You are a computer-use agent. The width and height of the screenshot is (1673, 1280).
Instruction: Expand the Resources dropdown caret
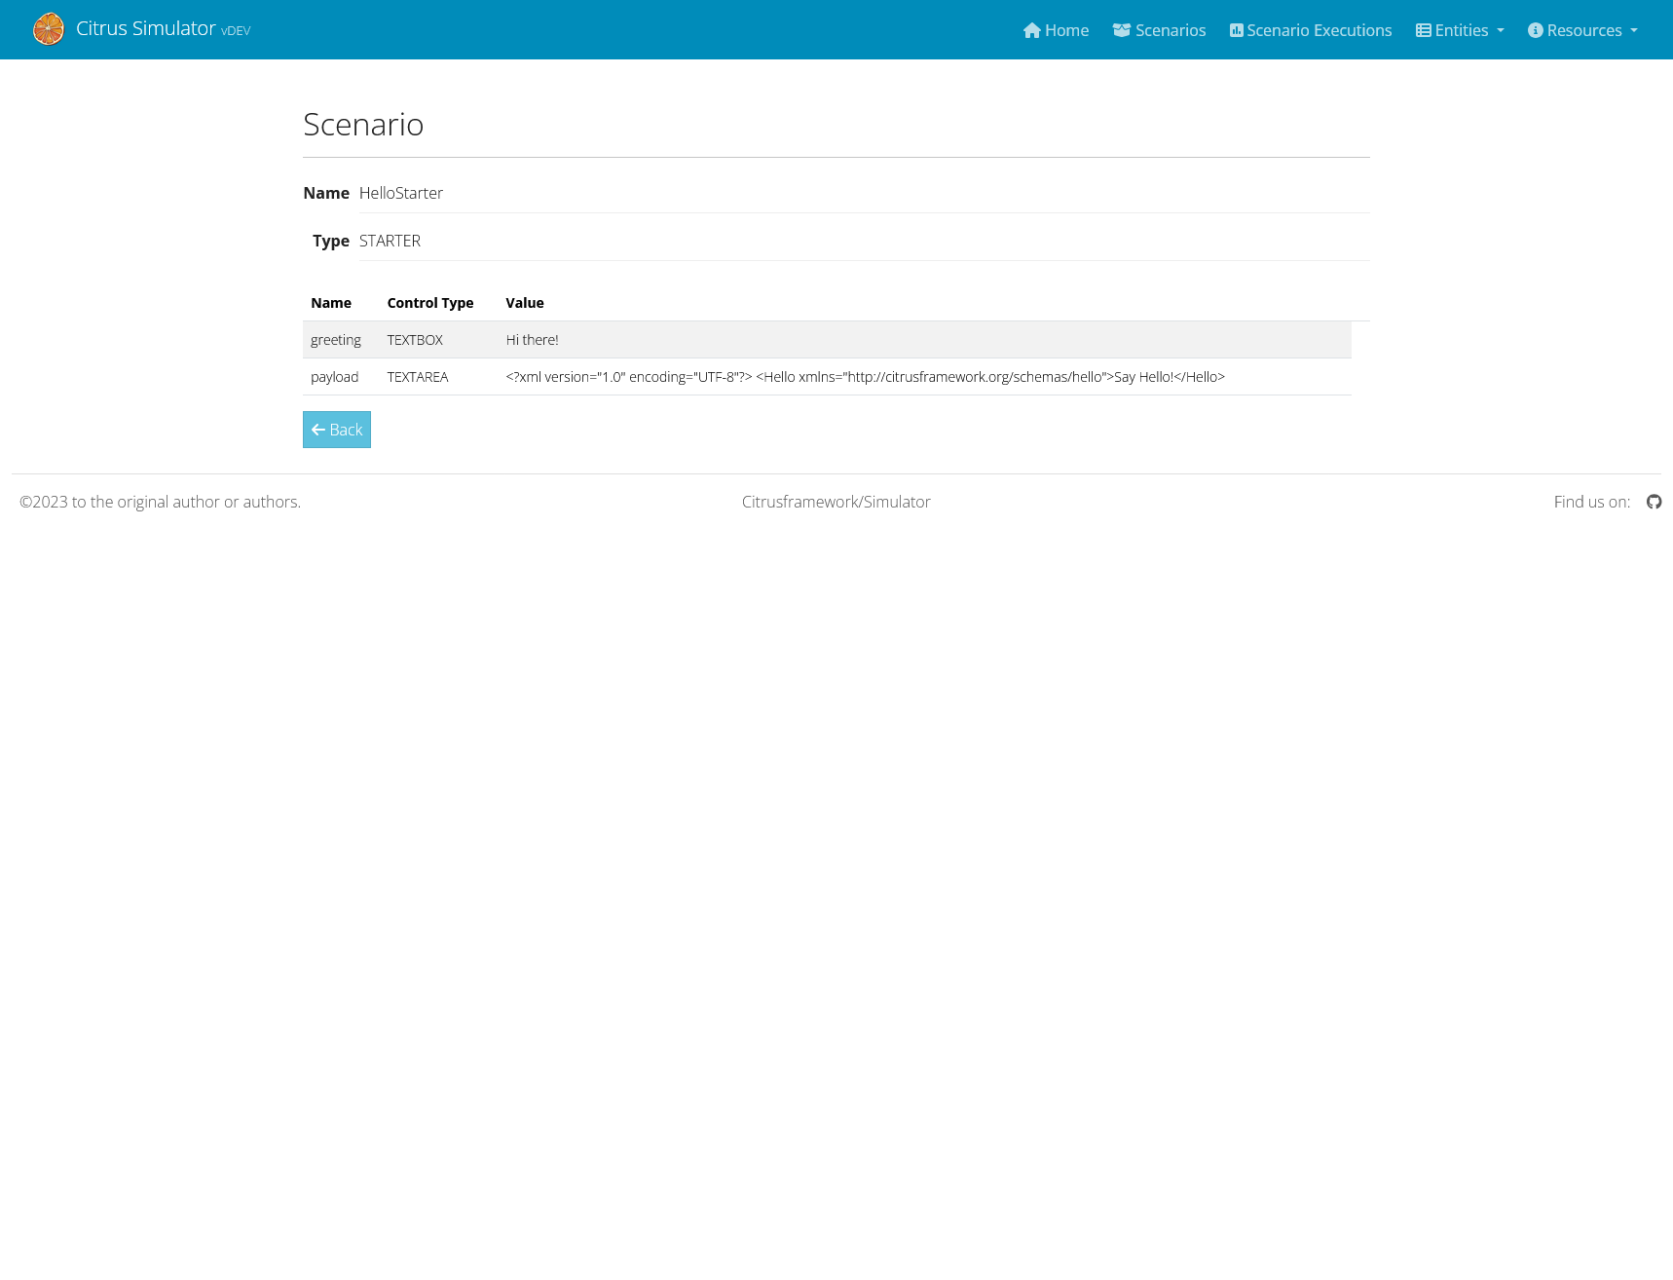(x=1633, y=30)
